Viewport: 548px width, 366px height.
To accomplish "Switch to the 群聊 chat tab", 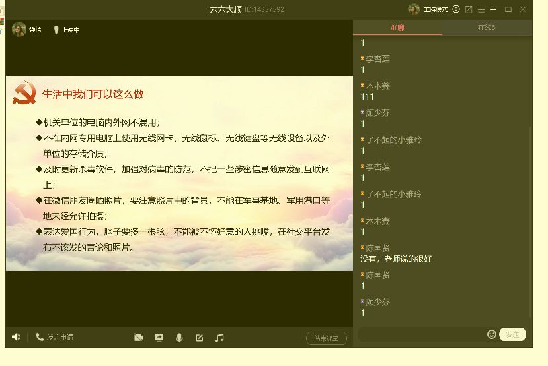I will point(397,28).
